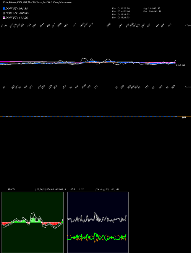
Task: Click the Pre V: 0.442 M text
Action: 152,11
